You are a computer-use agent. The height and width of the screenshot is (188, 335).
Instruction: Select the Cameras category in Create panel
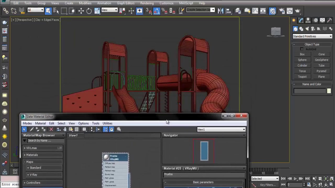pos(313,29)
